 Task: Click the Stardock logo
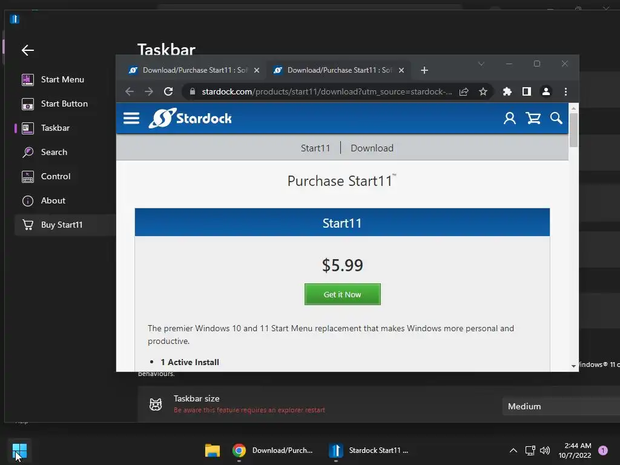pos(190,118)
